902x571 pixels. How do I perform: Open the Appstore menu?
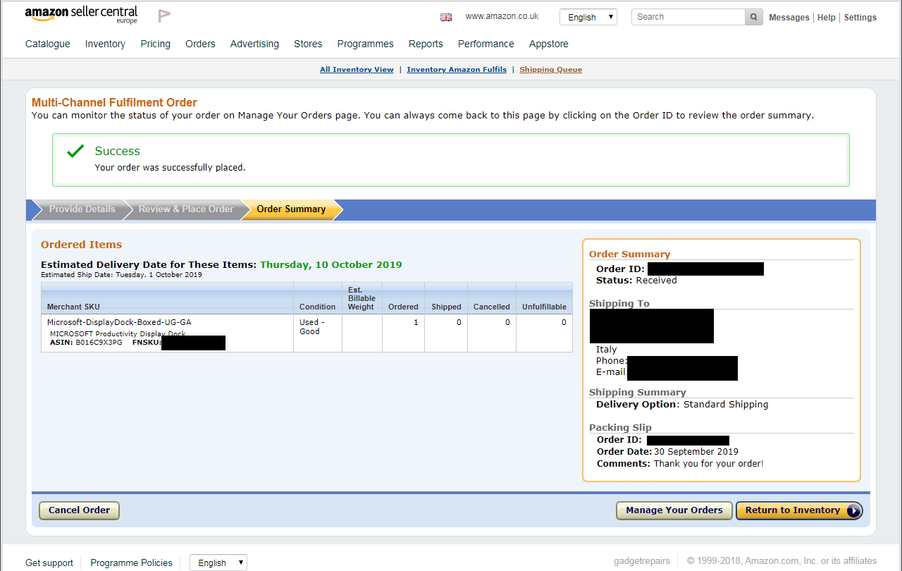549,44
